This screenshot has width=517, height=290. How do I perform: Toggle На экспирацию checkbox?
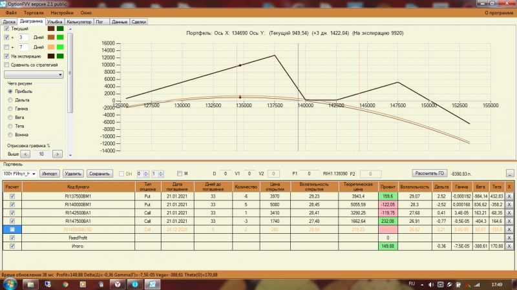(x=6, y=56)
